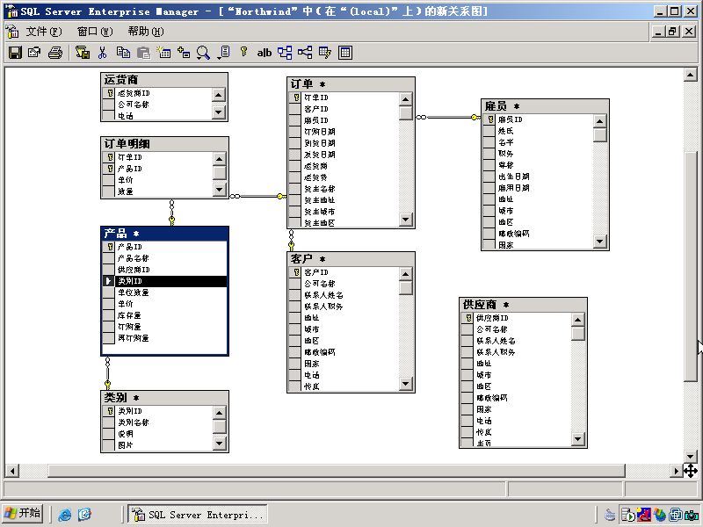The width and height of the screenshot is (703, 527).
Task: Click the diagram window icon beside 文件
Action: (x=12, y=32)
